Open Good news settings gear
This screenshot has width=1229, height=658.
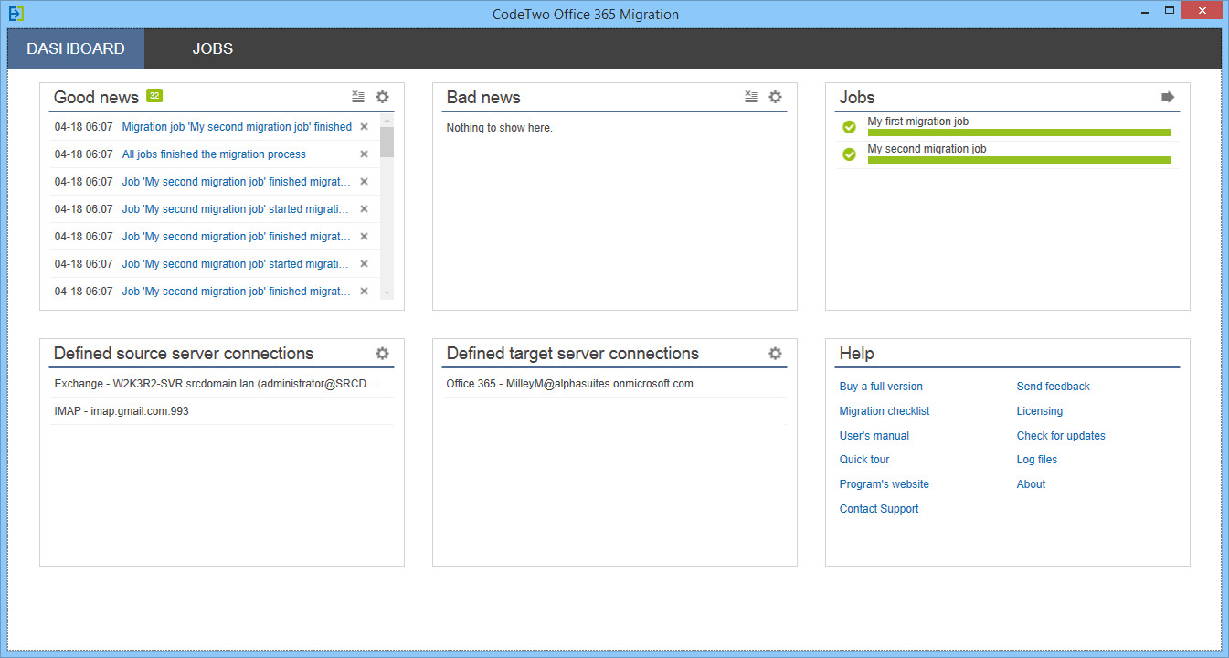382,97
